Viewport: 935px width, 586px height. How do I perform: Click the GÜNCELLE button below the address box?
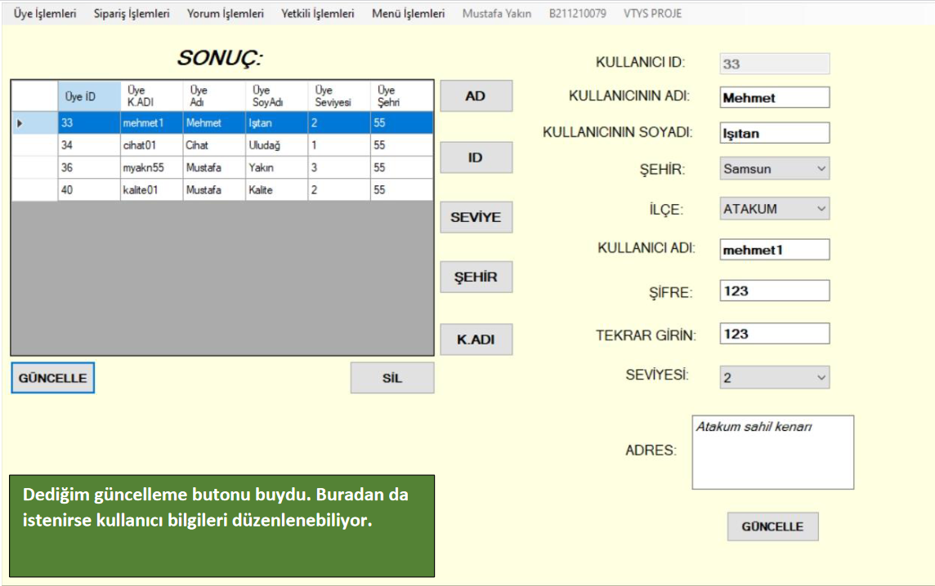pyautogui.click(x=772, y=526)
